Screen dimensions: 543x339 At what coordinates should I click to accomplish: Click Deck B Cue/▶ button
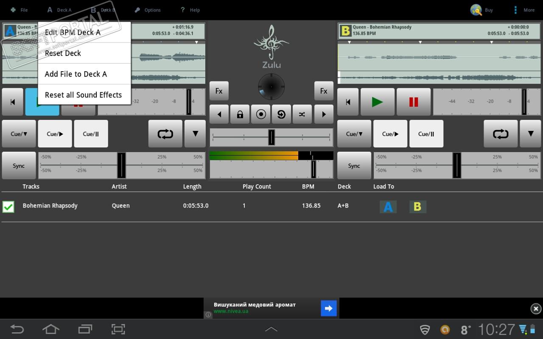(390, 134)
